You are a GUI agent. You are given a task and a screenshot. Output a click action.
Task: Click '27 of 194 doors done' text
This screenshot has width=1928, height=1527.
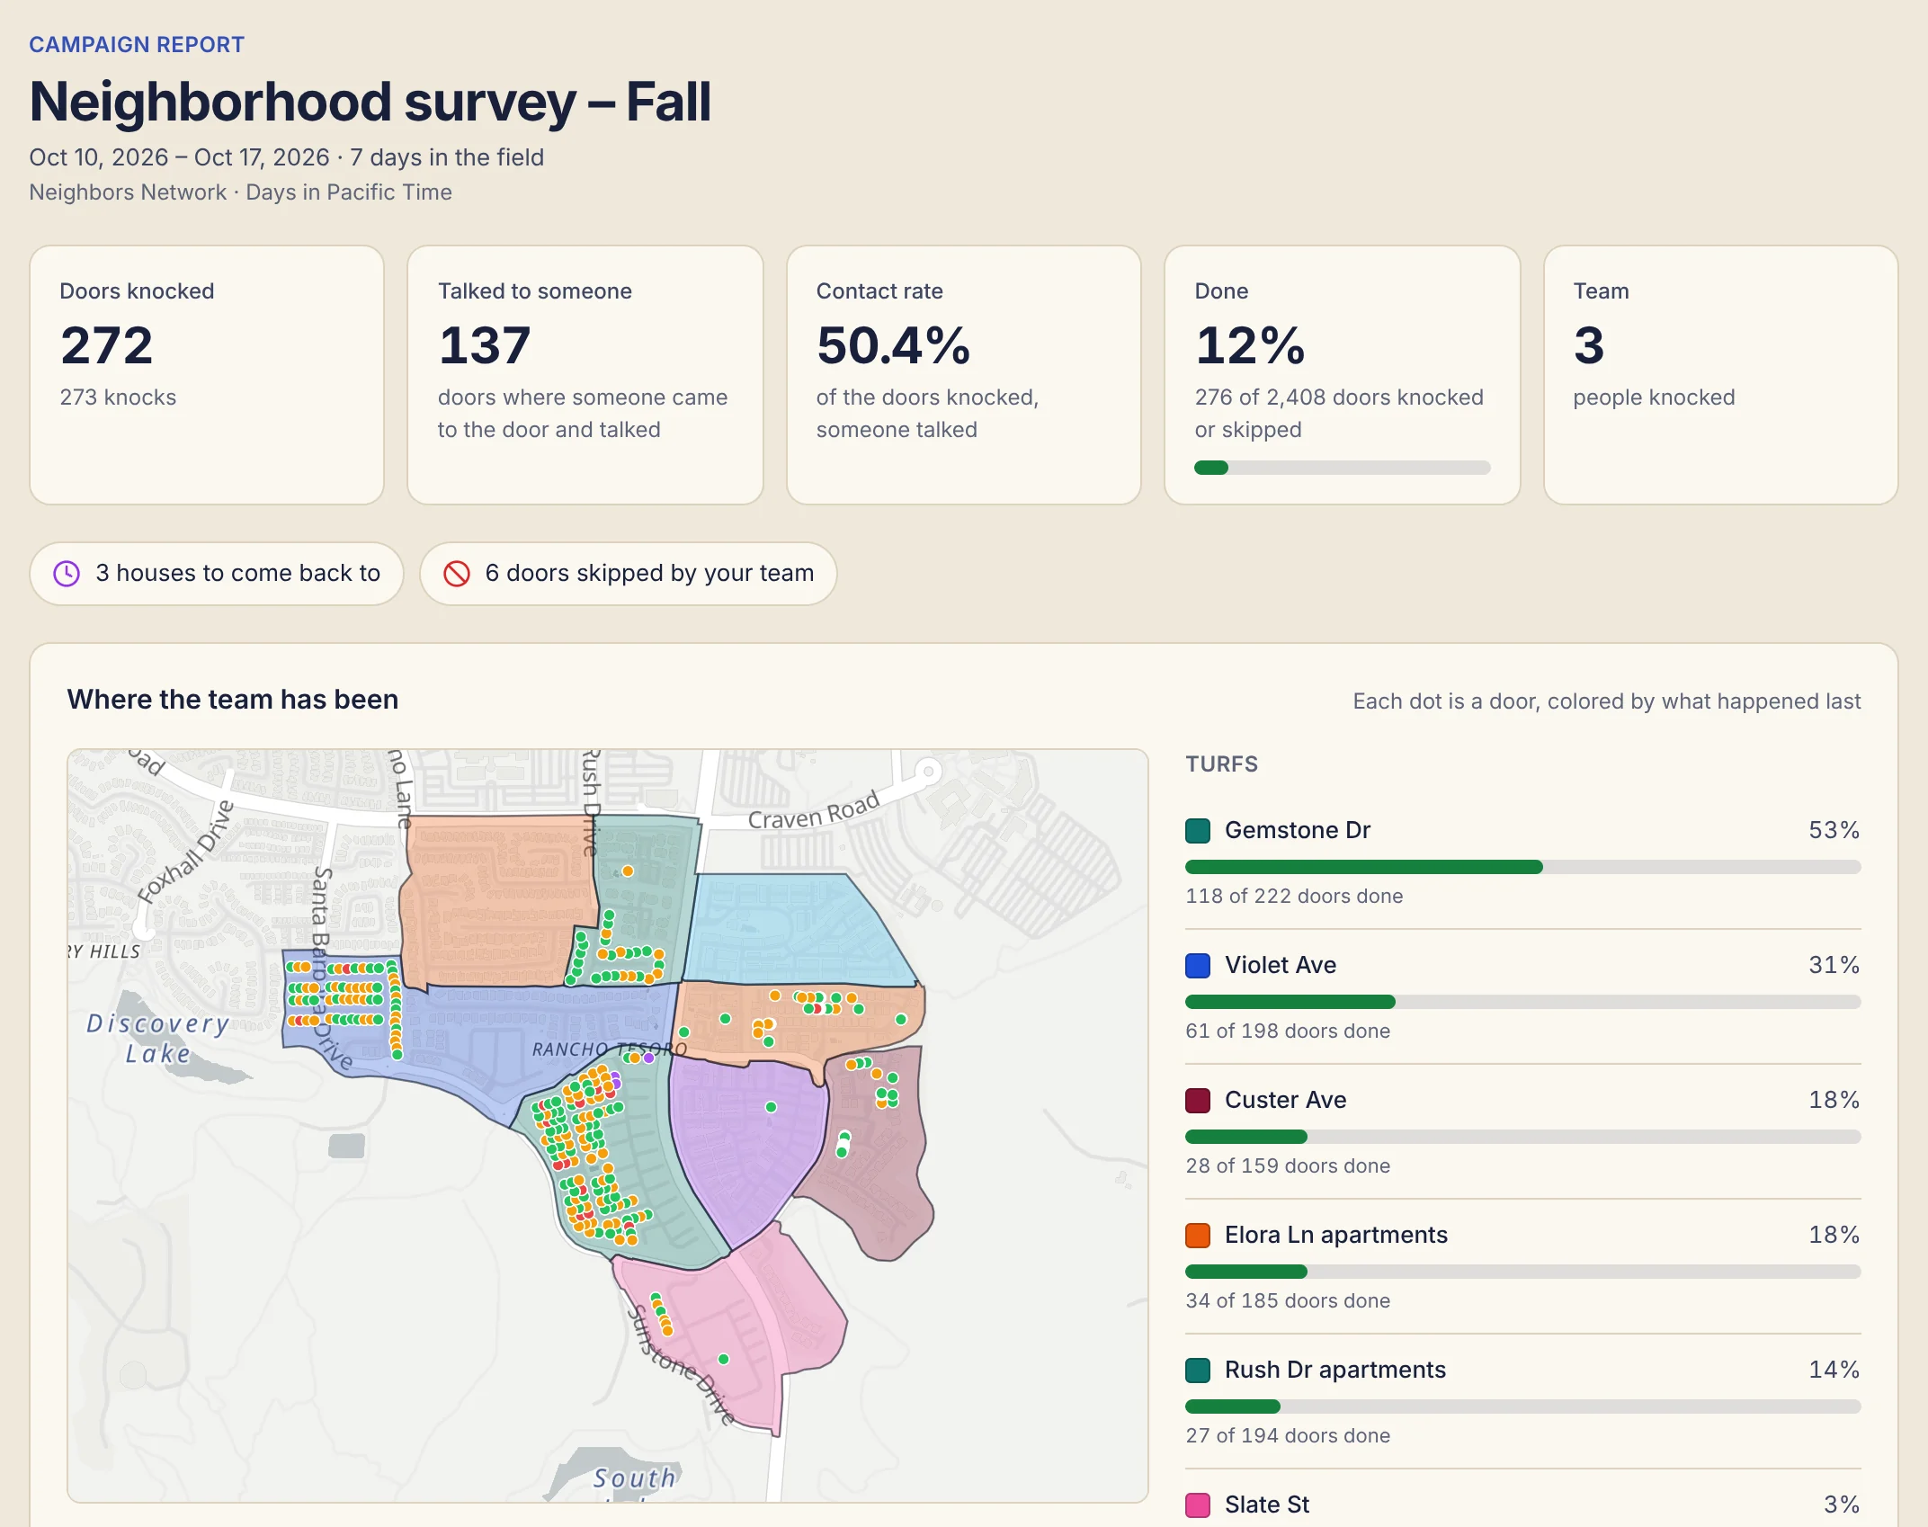1288,1435
